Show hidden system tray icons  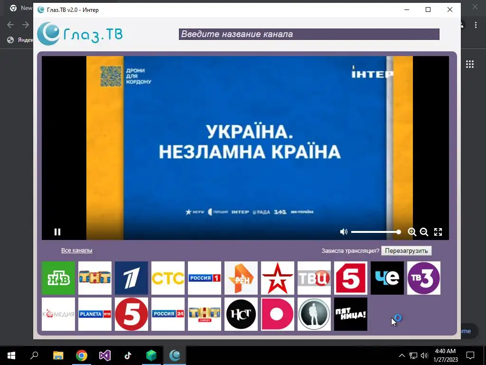[402, 355]
